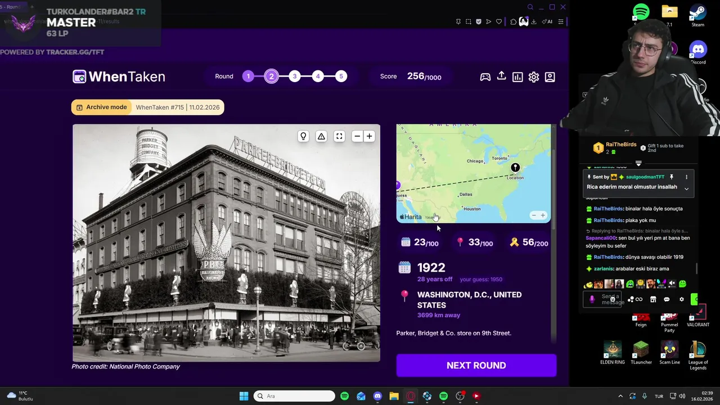Image resolution: width=720 pixels, height=405 pixels.
Task: Open the user profile icon
Action: [550, 77]
